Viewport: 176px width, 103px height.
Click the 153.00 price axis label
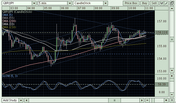click(x=162, y=71)
